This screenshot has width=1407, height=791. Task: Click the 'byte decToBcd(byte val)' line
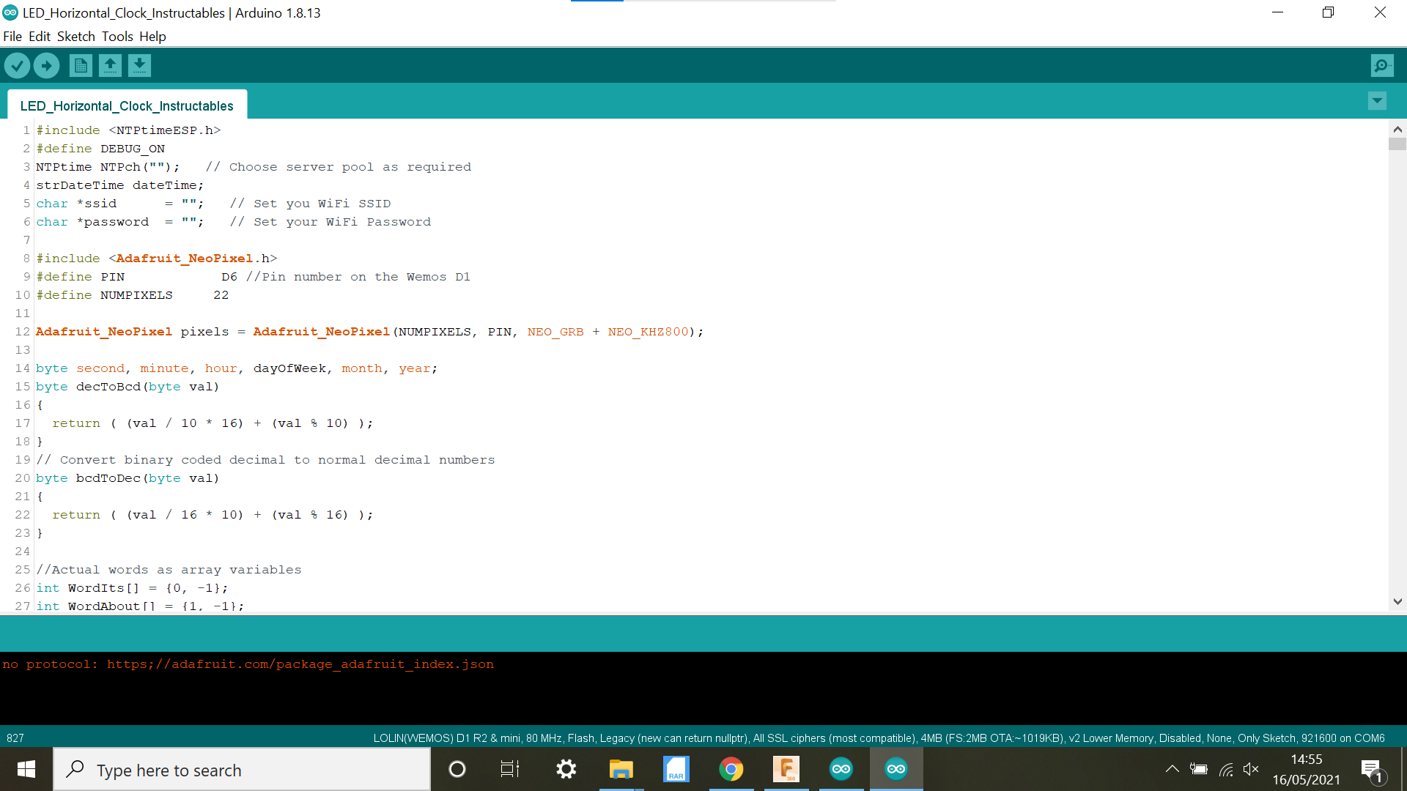pyautogui.click(x=128, y=387)
